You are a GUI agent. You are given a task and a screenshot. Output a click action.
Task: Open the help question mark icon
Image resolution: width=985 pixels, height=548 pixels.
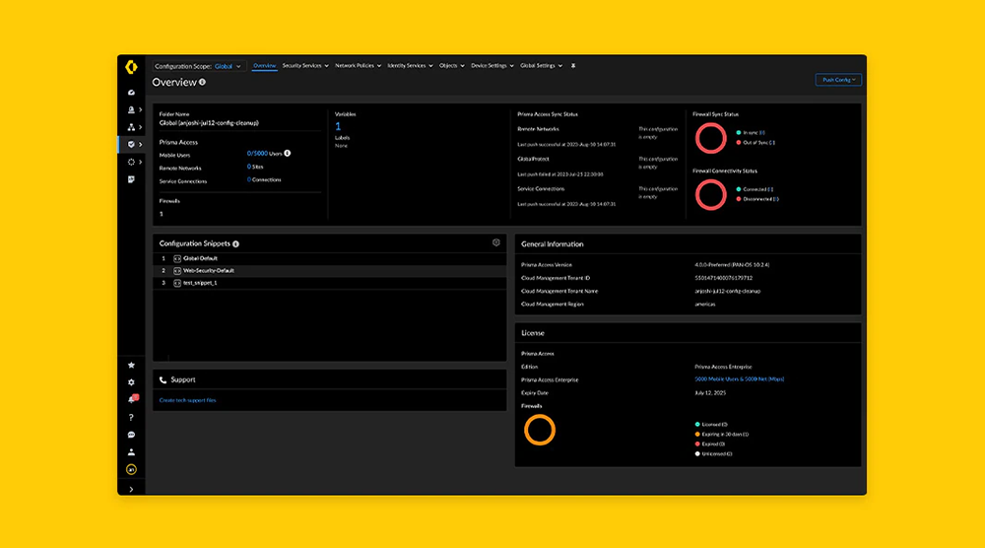[131, 417]
